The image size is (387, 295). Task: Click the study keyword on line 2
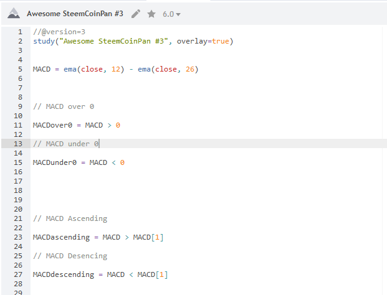(x=44, y=41)
